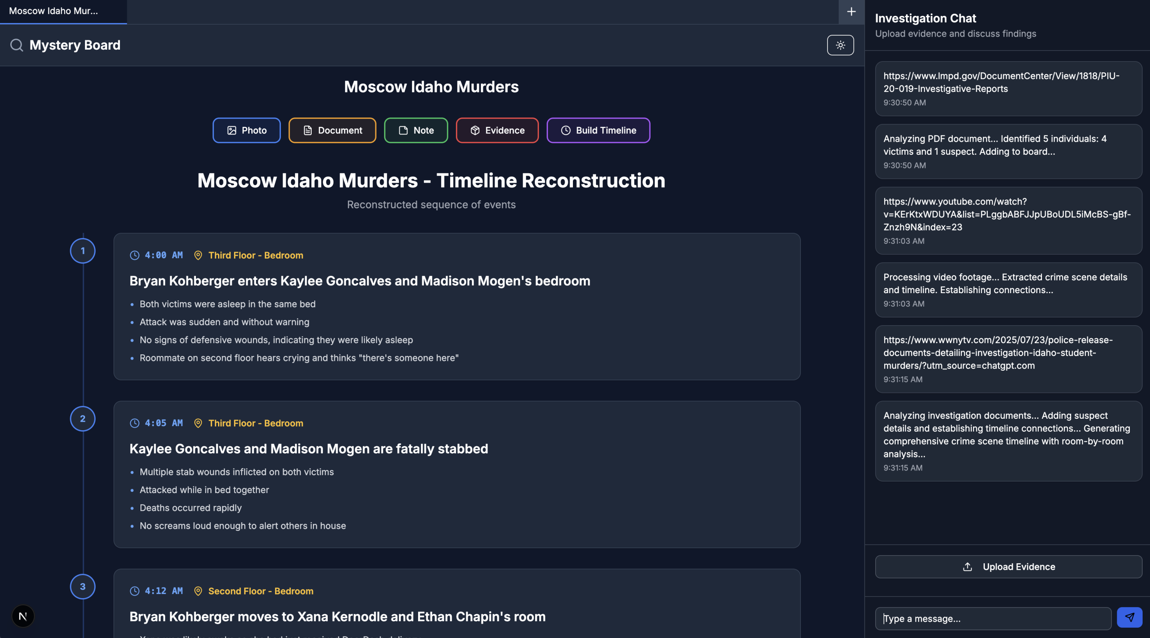Select timeline marker number 1
This screenshot has height=638, width=1150.
83,251
